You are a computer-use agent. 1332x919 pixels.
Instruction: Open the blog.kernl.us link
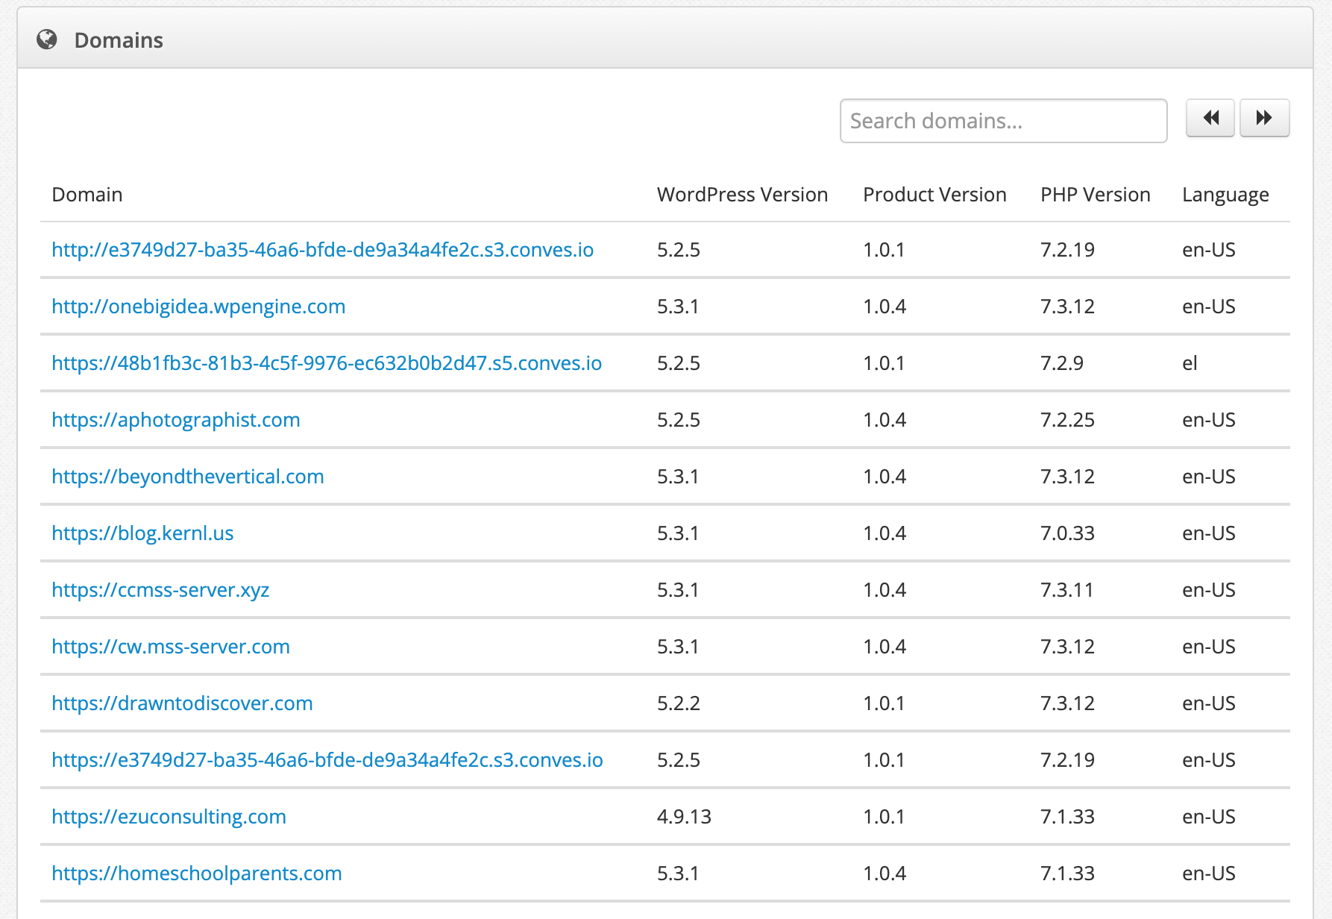(142, 533)
